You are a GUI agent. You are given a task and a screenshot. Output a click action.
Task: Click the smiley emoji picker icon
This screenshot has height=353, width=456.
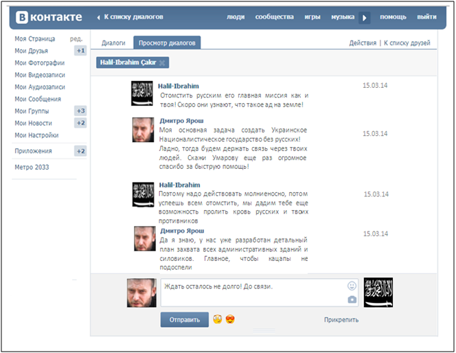click(352, 286)
